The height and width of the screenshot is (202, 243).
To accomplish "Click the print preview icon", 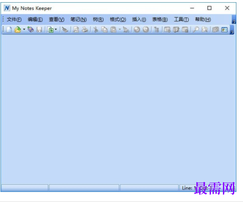I will 76,29.
